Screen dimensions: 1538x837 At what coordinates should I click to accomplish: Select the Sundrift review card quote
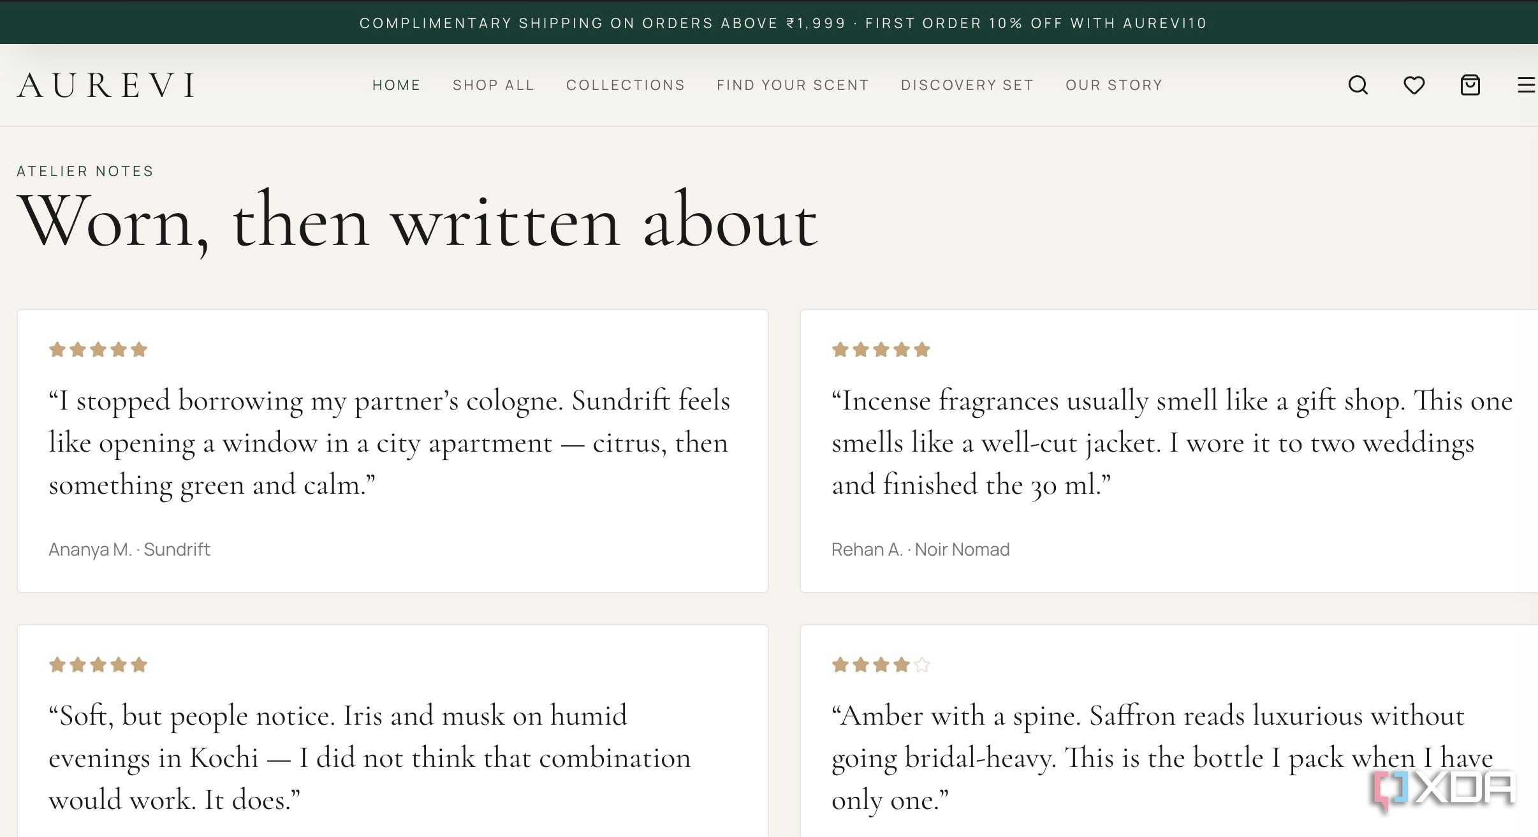tap(390, 442)
